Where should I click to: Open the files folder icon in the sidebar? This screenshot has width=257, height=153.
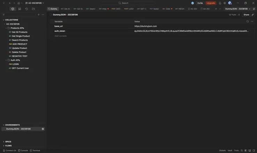(33, 9)
